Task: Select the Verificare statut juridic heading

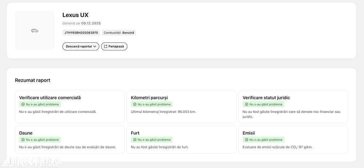Action: [266, 98]
